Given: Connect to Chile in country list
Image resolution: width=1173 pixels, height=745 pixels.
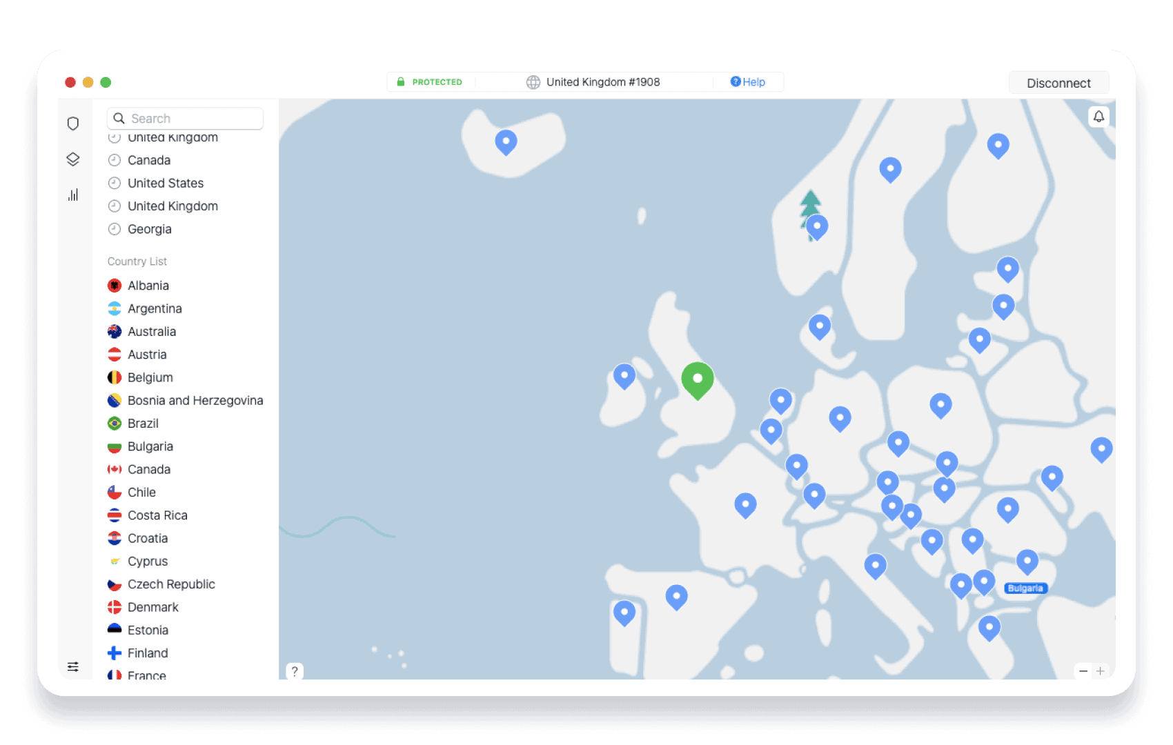Looking at the screenshot, I should [132, 493].
